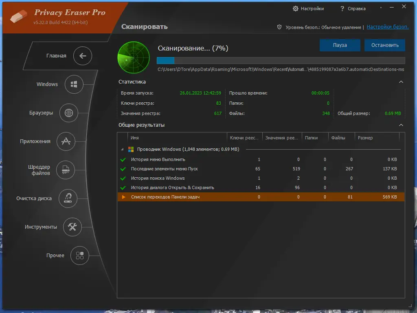Collapse the Общие результаты section chevron

[x=401, y=125]
